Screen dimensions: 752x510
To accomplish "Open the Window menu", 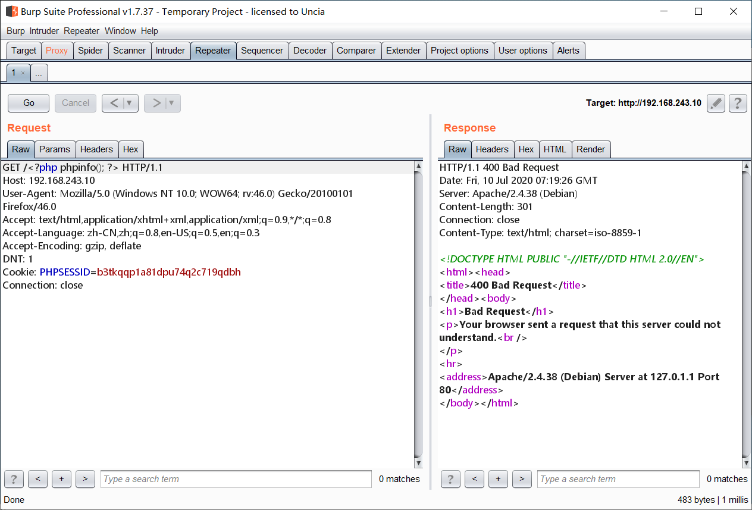I will (x=120, y=31).
